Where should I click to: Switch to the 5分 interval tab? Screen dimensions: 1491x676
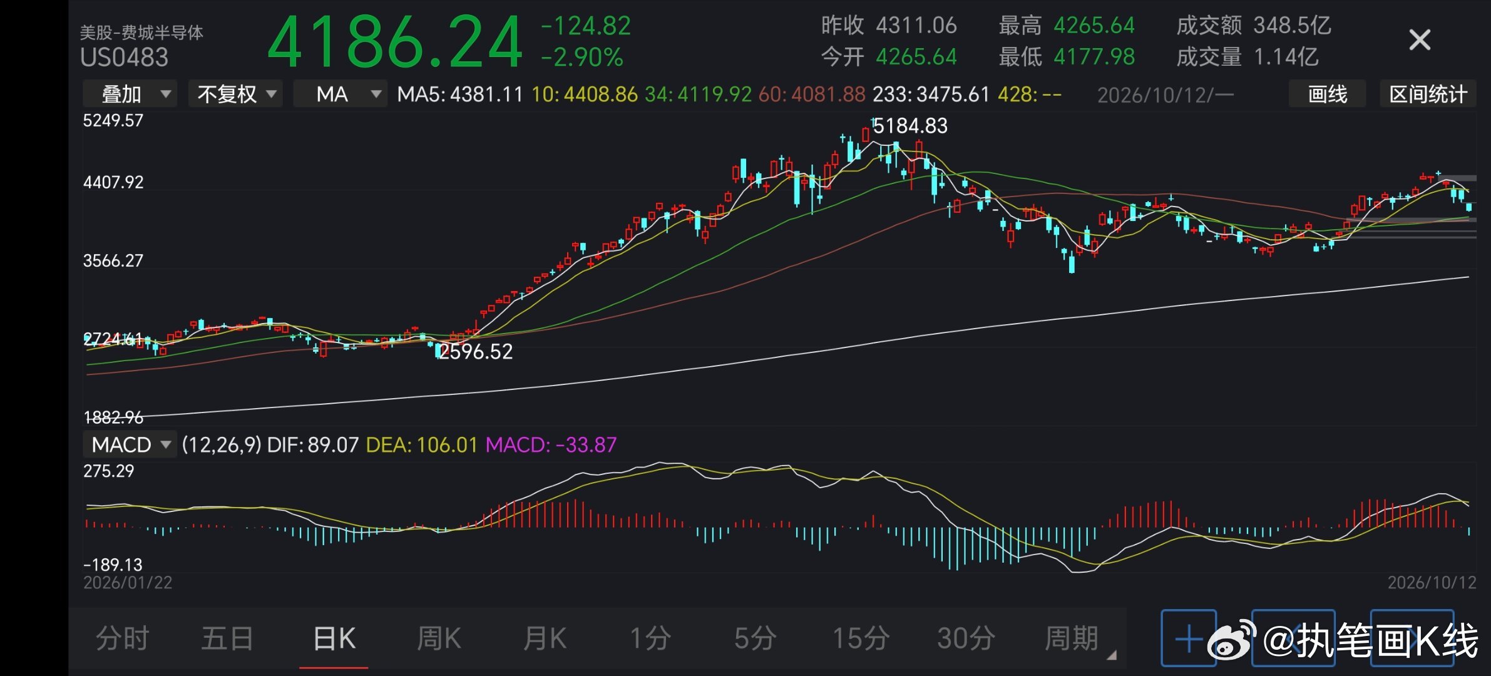(x=756, y=638)
